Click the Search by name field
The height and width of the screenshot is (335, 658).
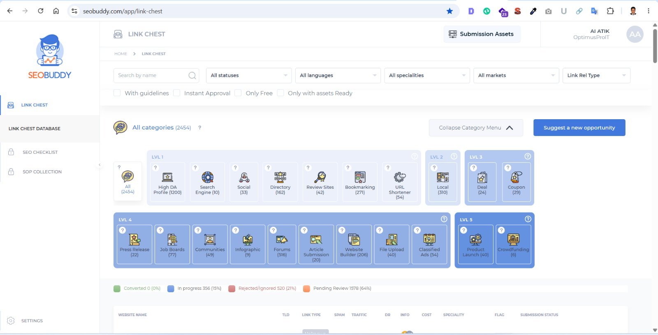pos(156,76)
